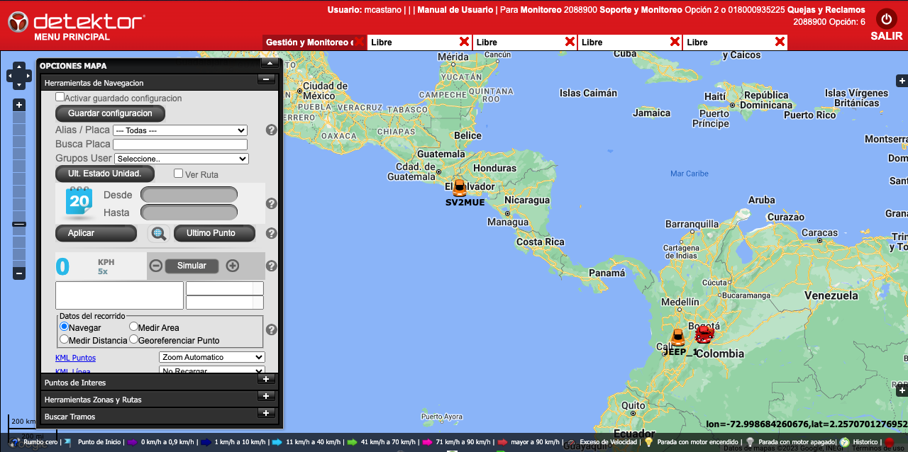
Task: Click the green 41 km/h a 70 km/h arrow
Action: [x=352, y=442]
